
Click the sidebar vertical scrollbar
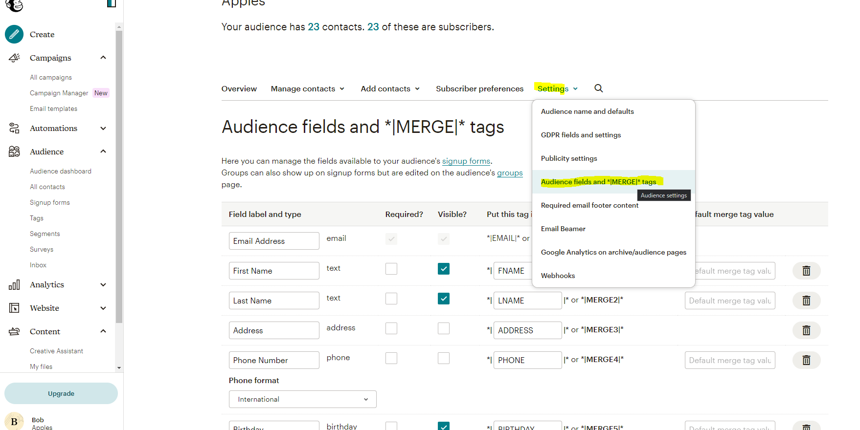119,176
